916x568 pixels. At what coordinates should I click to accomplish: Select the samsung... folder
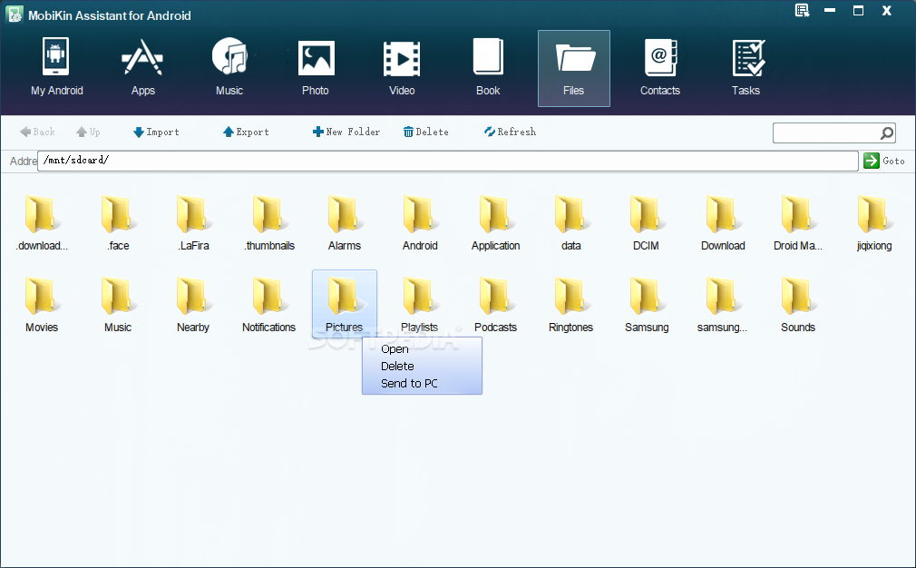[x=722, y=305]
